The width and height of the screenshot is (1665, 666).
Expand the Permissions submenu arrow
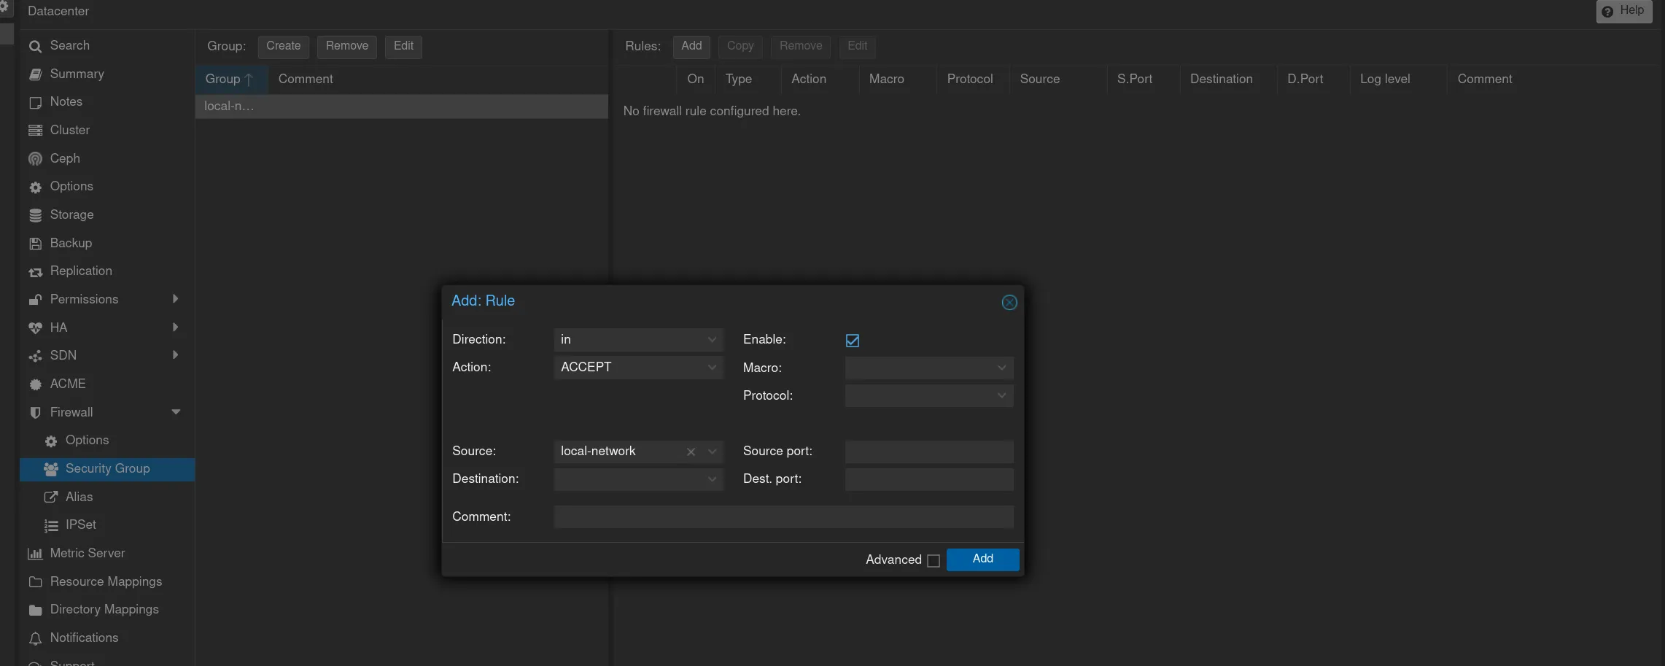pos(175,299)
